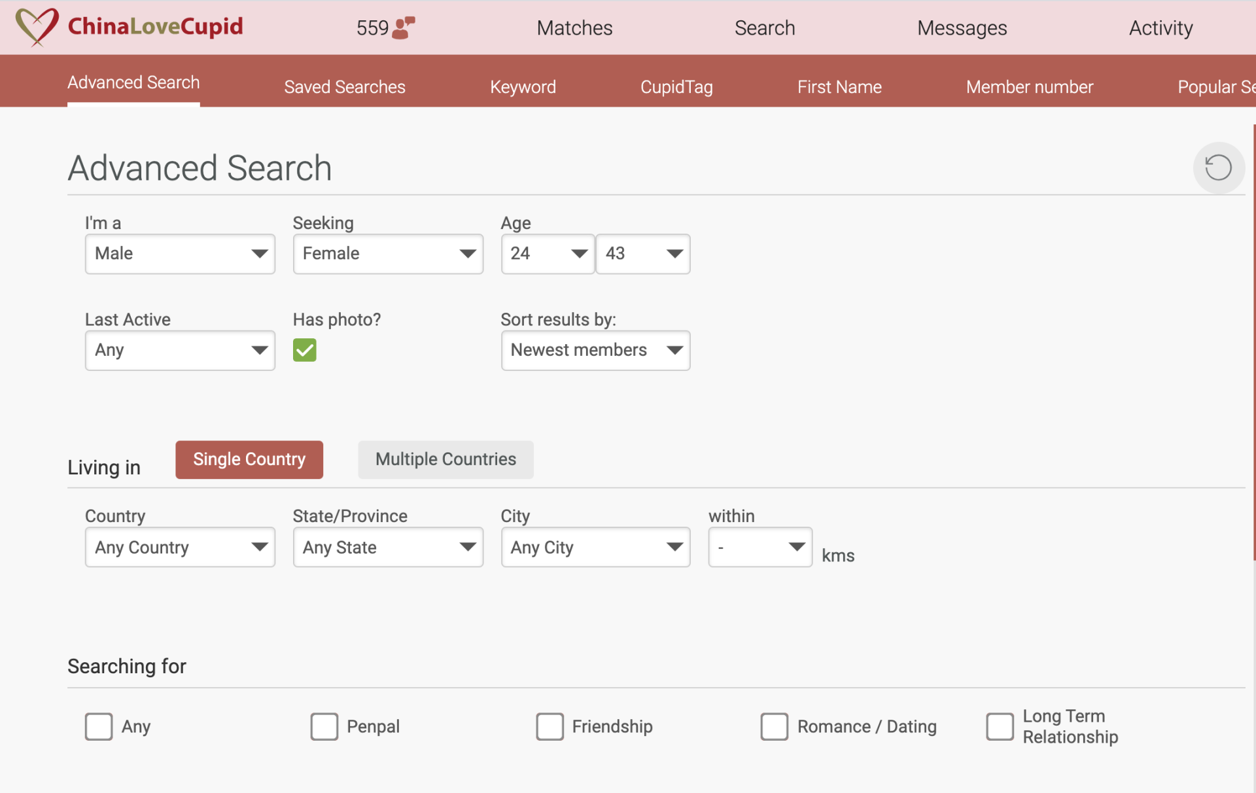The width and height of the screenshot is (1256, 793).
Task: Check the Romance / Dating option
Action: click(774, 726)
